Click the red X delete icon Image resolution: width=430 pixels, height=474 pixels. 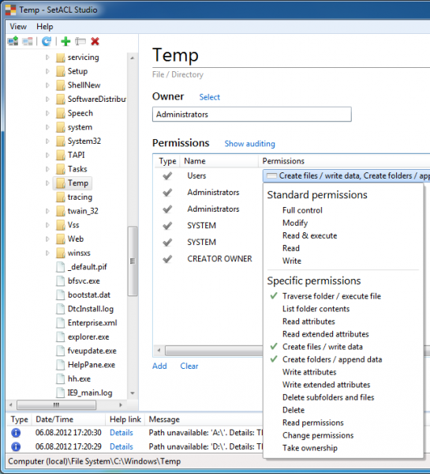tap(95, 41)
